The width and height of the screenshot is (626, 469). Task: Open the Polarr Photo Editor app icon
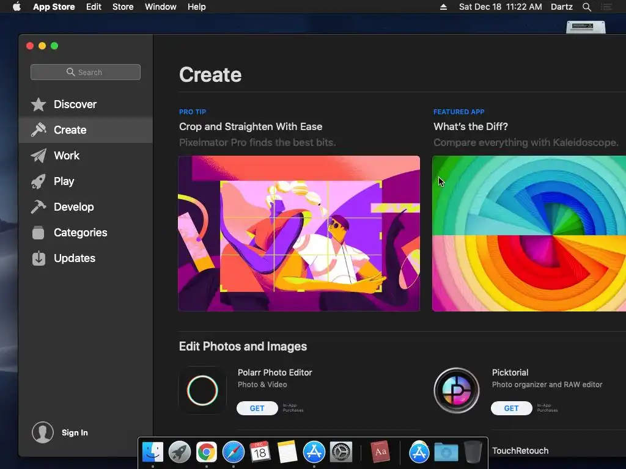(202, 390)
